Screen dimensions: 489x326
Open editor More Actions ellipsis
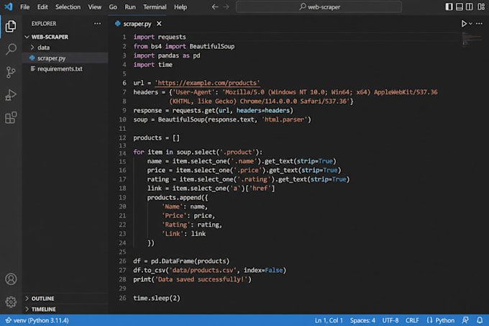(x=480, y=24)
